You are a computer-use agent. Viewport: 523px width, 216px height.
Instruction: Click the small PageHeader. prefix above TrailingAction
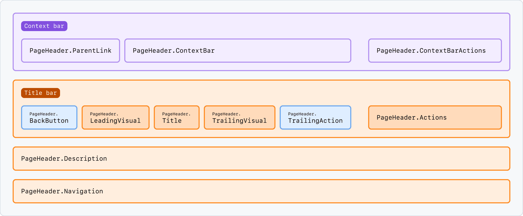(x=302, y=114)
